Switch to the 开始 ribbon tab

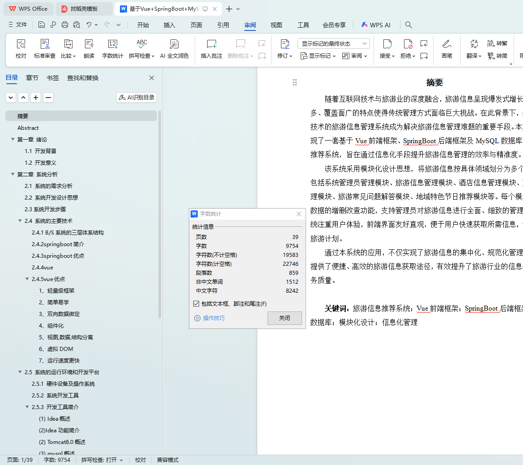click(x=143, y=25)
